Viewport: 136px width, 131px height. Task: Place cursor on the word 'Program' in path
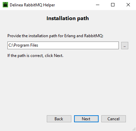[x=22, y=45]
